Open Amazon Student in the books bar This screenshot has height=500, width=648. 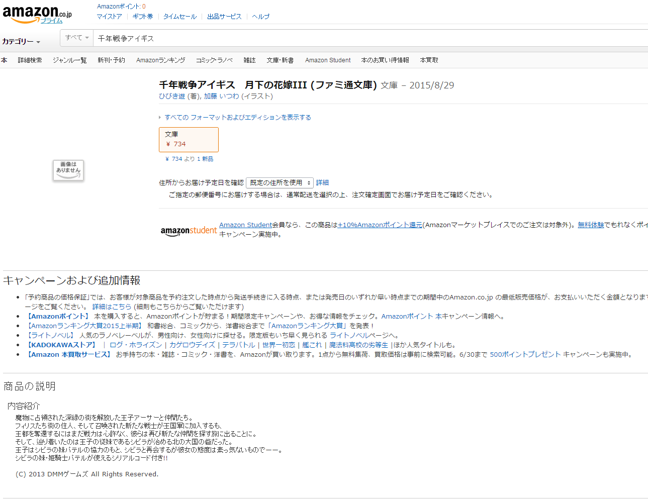pyautogui.click(x=328, y=60)
